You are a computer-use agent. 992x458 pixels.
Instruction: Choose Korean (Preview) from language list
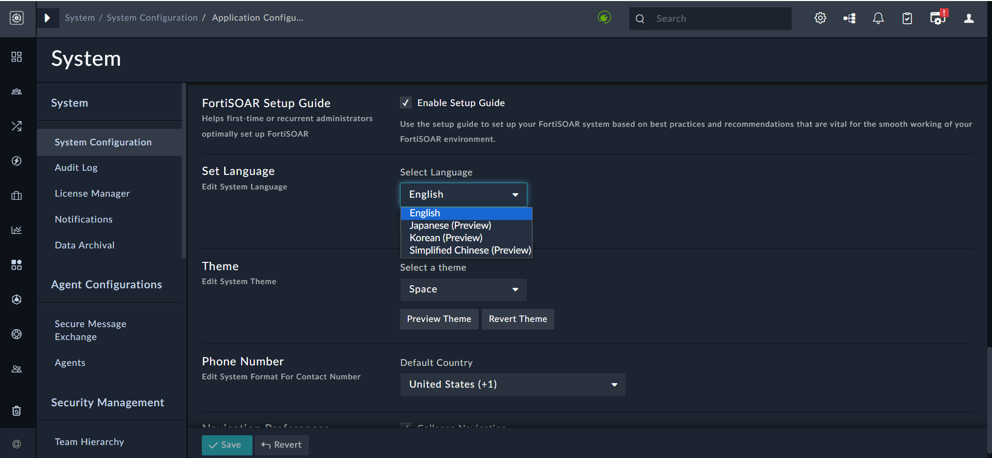point(466,238)
